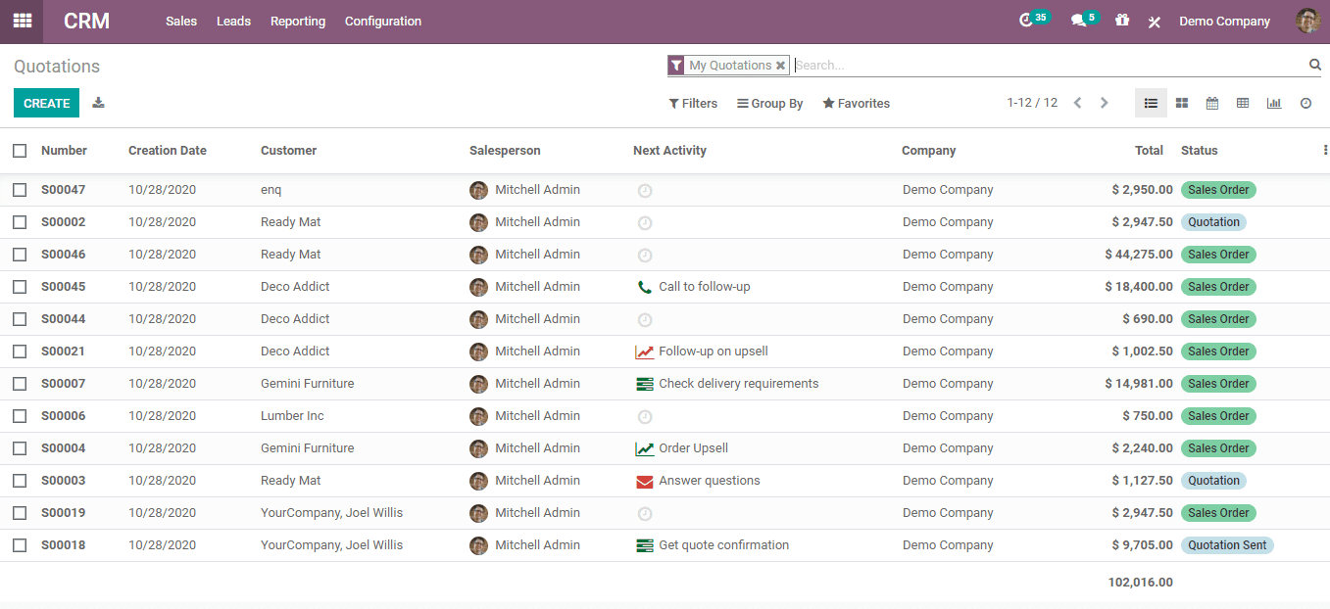Remove the My Quotations filter tag
The height and width of the screenshot is (609, 1330).
tap(781, 65)
